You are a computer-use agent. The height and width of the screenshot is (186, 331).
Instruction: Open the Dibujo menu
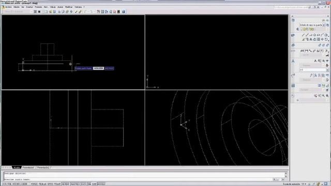(x=53, y=7)
